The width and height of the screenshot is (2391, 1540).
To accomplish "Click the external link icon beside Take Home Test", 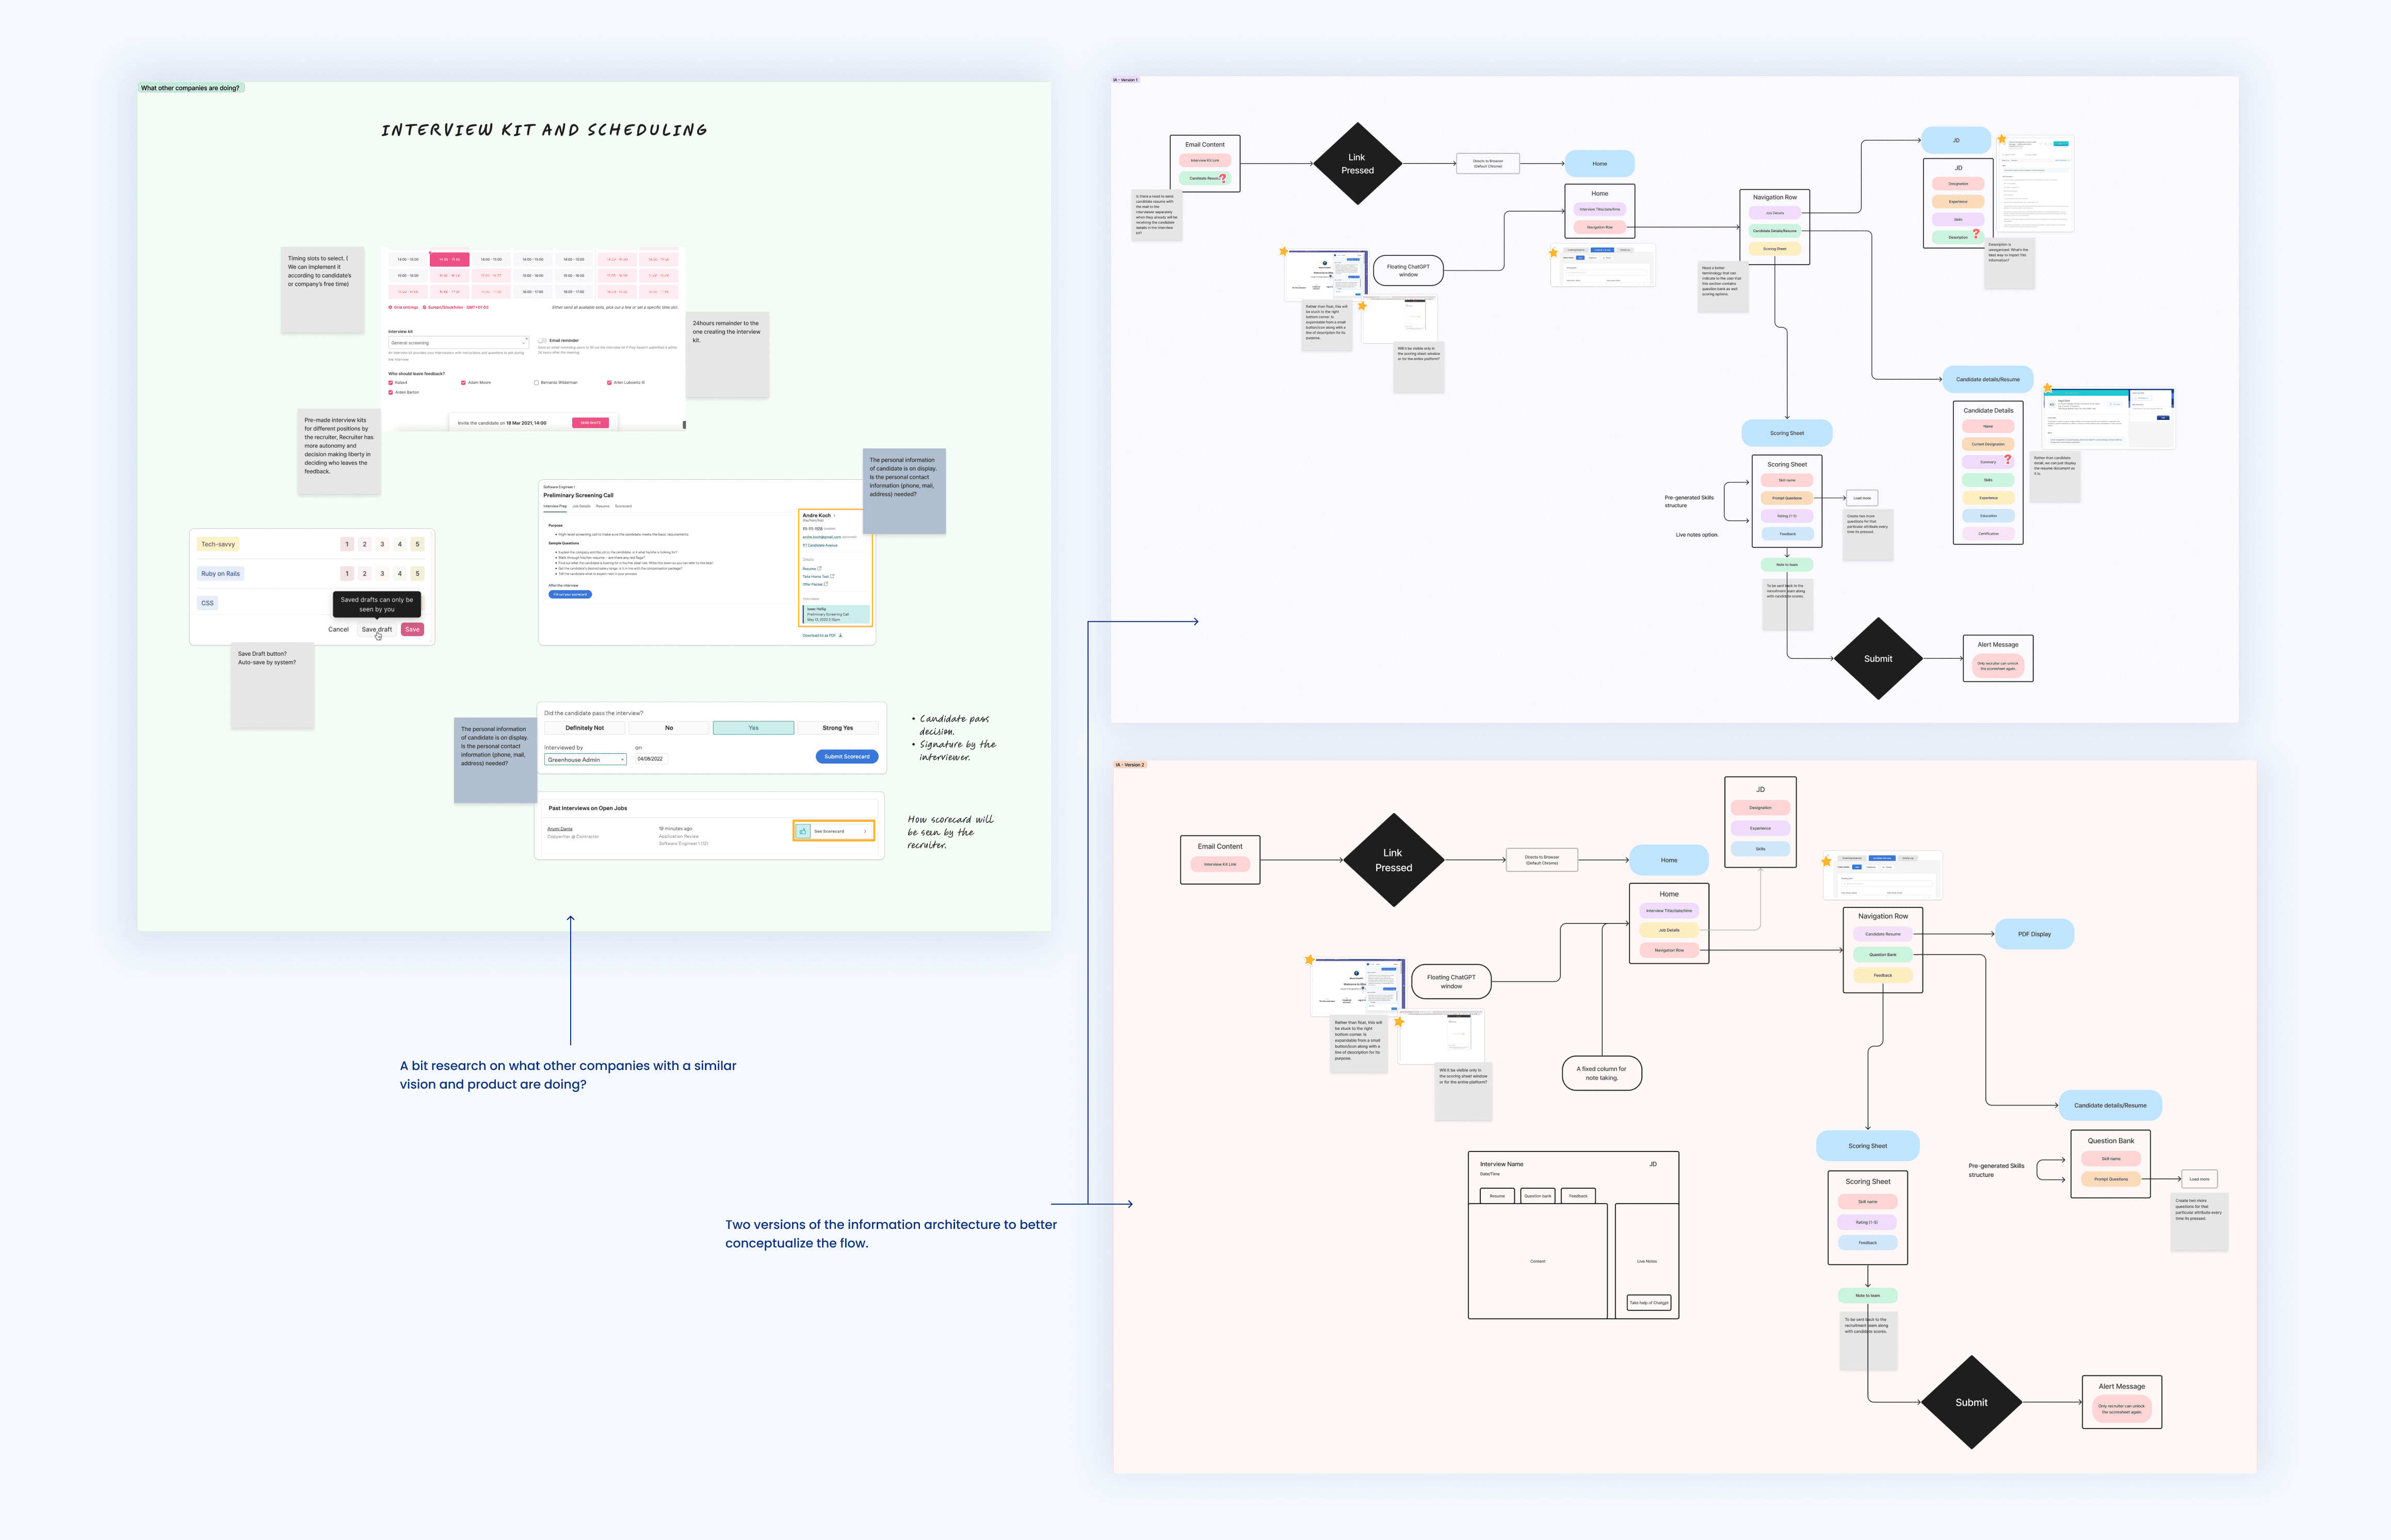I will click(x=832, y=576).
